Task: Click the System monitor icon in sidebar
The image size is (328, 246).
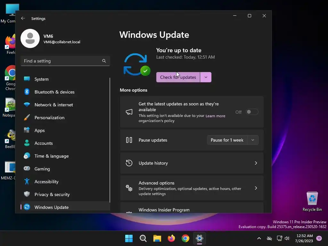Action: click(27, 79)
